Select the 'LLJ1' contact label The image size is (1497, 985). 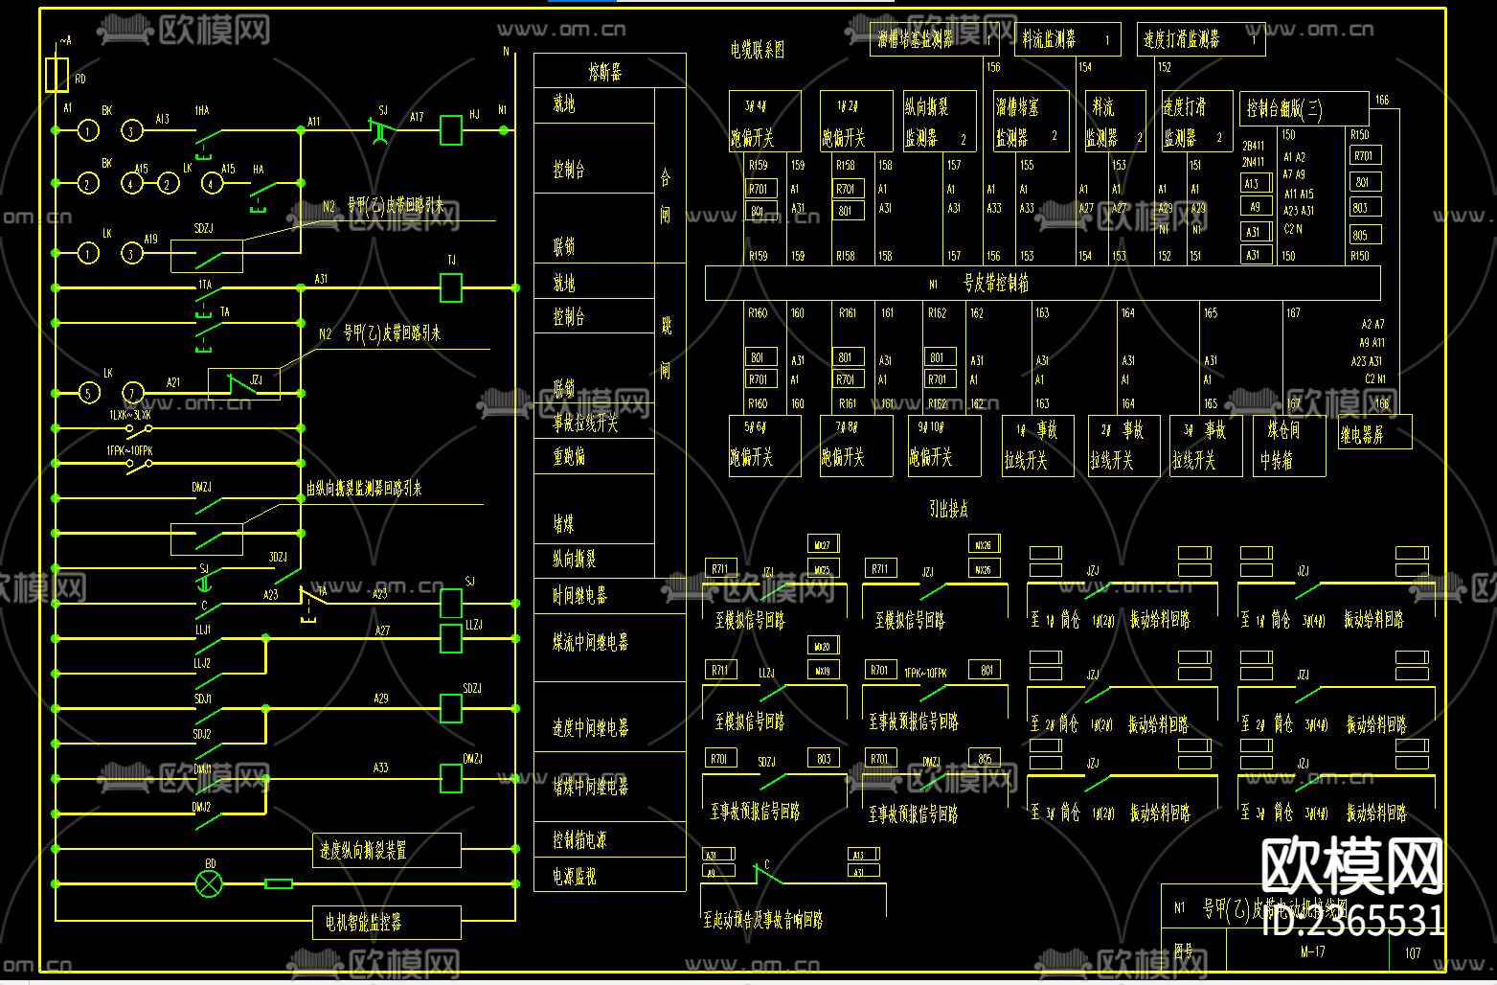(203, 630)
